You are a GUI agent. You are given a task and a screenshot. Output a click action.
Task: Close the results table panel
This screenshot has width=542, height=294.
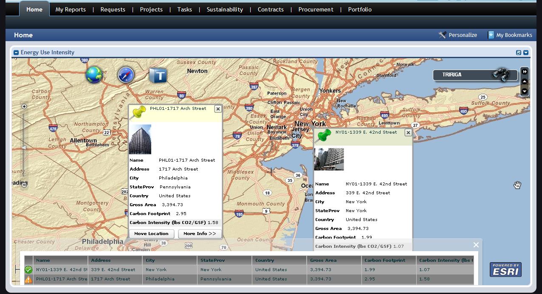476,245
